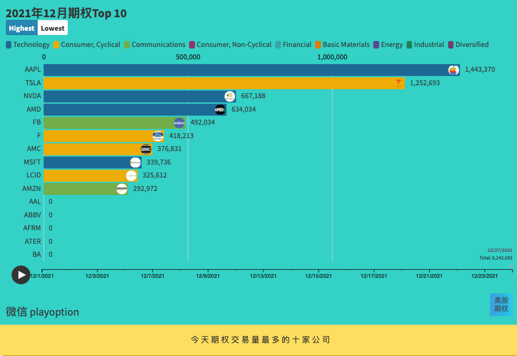The height and width of the screenshot is (356, 517).
Task: Click the play button on the timeline
Action: [x=21, y=275]
